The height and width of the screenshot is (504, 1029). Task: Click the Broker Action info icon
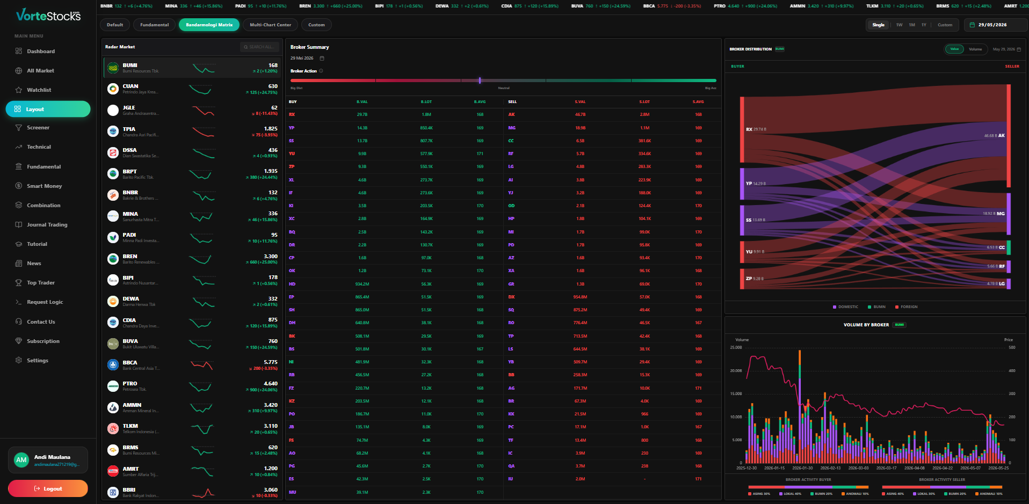click(x=321, y=71)
